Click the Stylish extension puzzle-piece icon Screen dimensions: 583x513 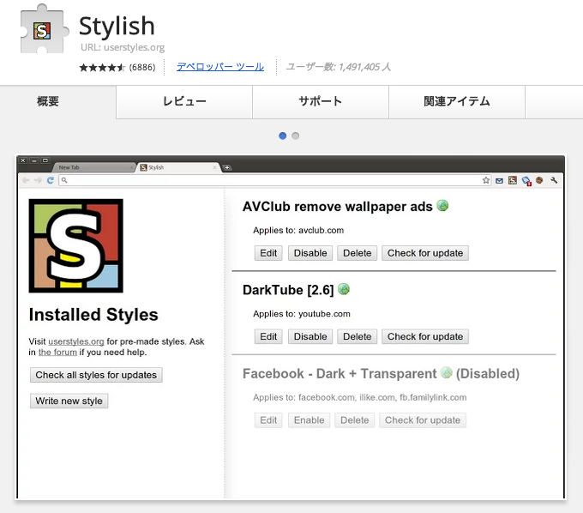click(x=45, y=29)
